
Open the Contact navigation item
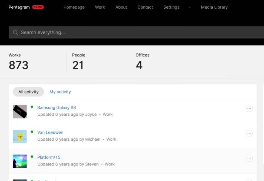point(145,7)
